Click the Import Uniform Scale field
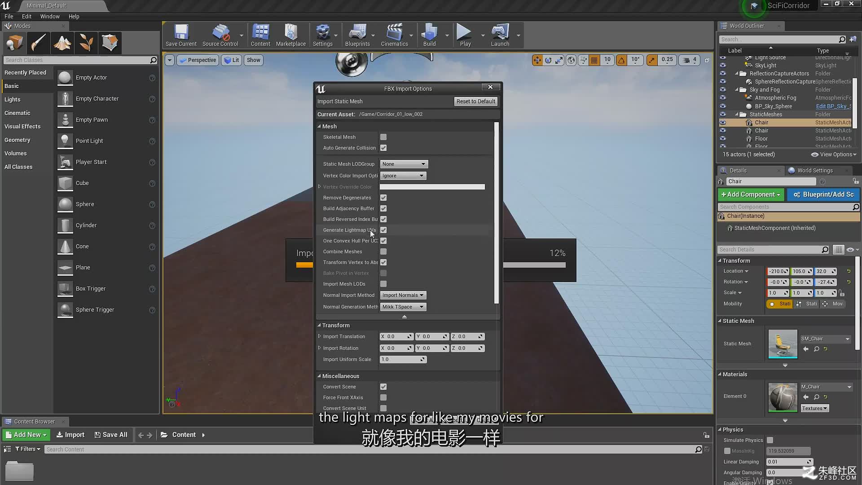Image resolution: width=862 pixels, height=485 pixels. 403,359
